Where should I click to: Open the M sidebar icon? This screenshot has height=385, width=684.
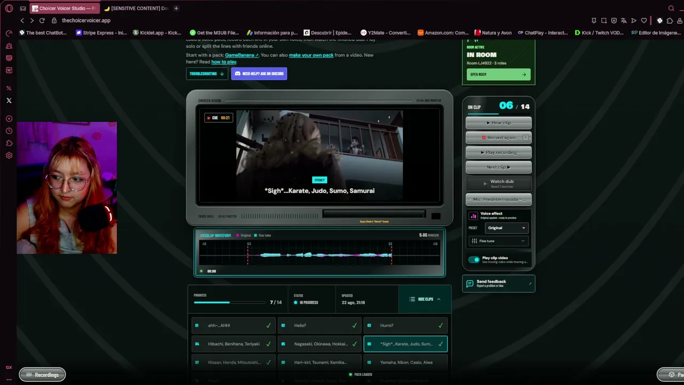click(9, 70)
